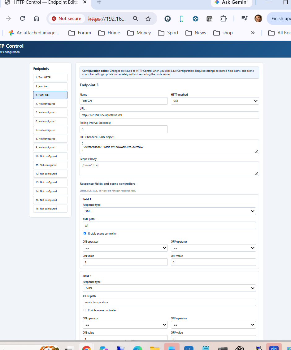Open the profile avatar menu

click(x=258, y=19)
